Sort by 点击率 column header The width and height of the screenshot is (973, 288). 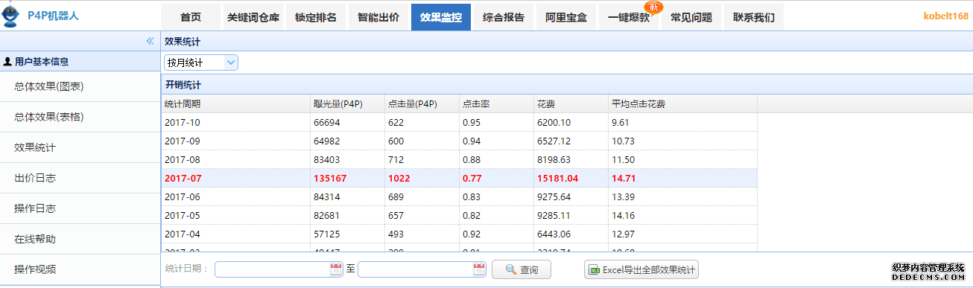pyautogui.click(x=496, y=104)
